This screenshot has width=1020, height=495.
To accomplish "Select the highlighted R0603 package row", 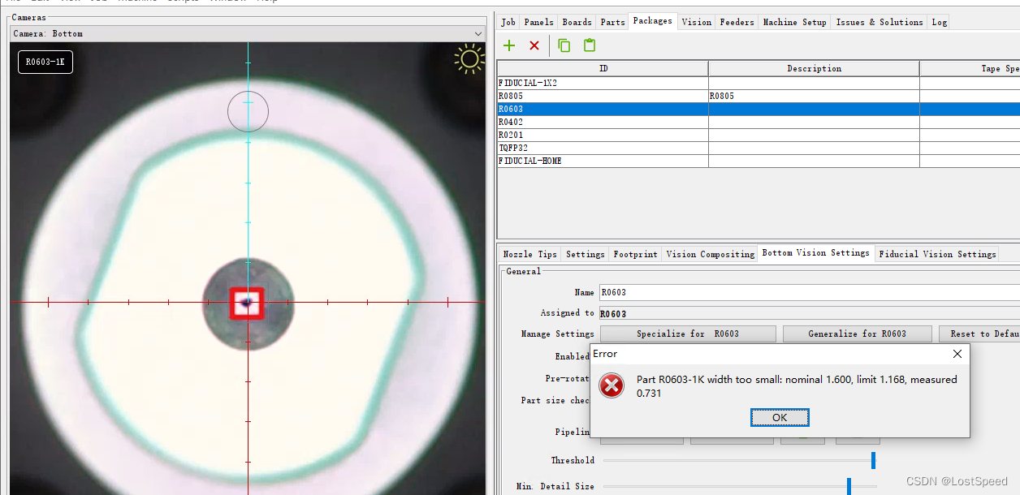I will pos(759,109).
